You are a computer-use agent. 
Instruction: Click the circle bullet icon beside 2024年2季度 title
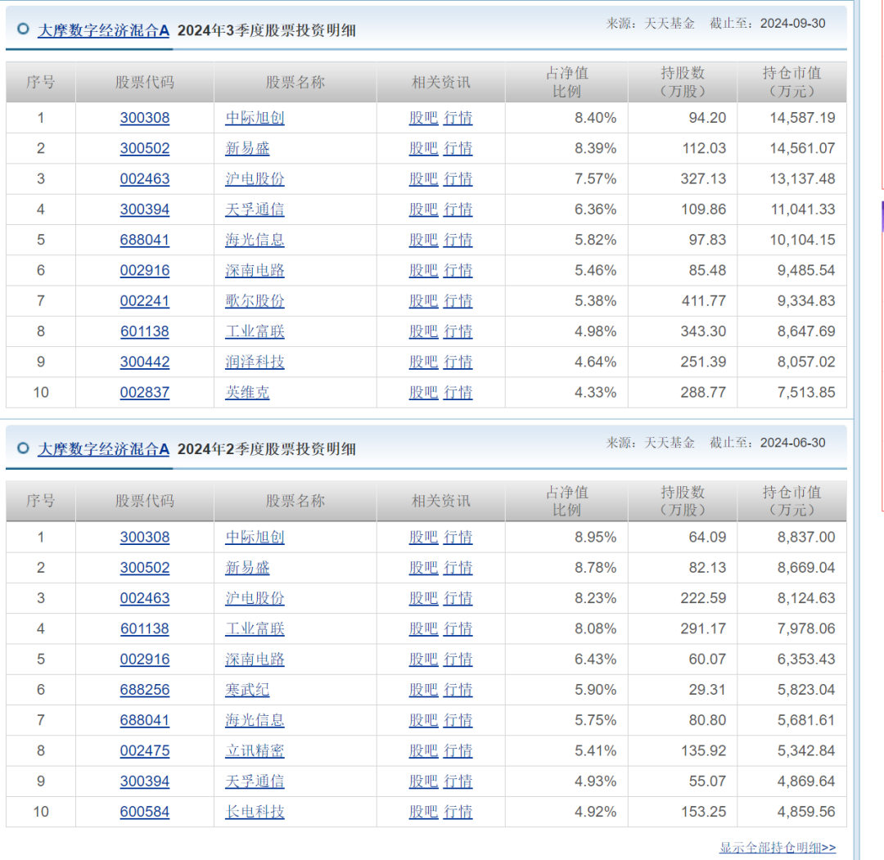(x=23, y=448)
